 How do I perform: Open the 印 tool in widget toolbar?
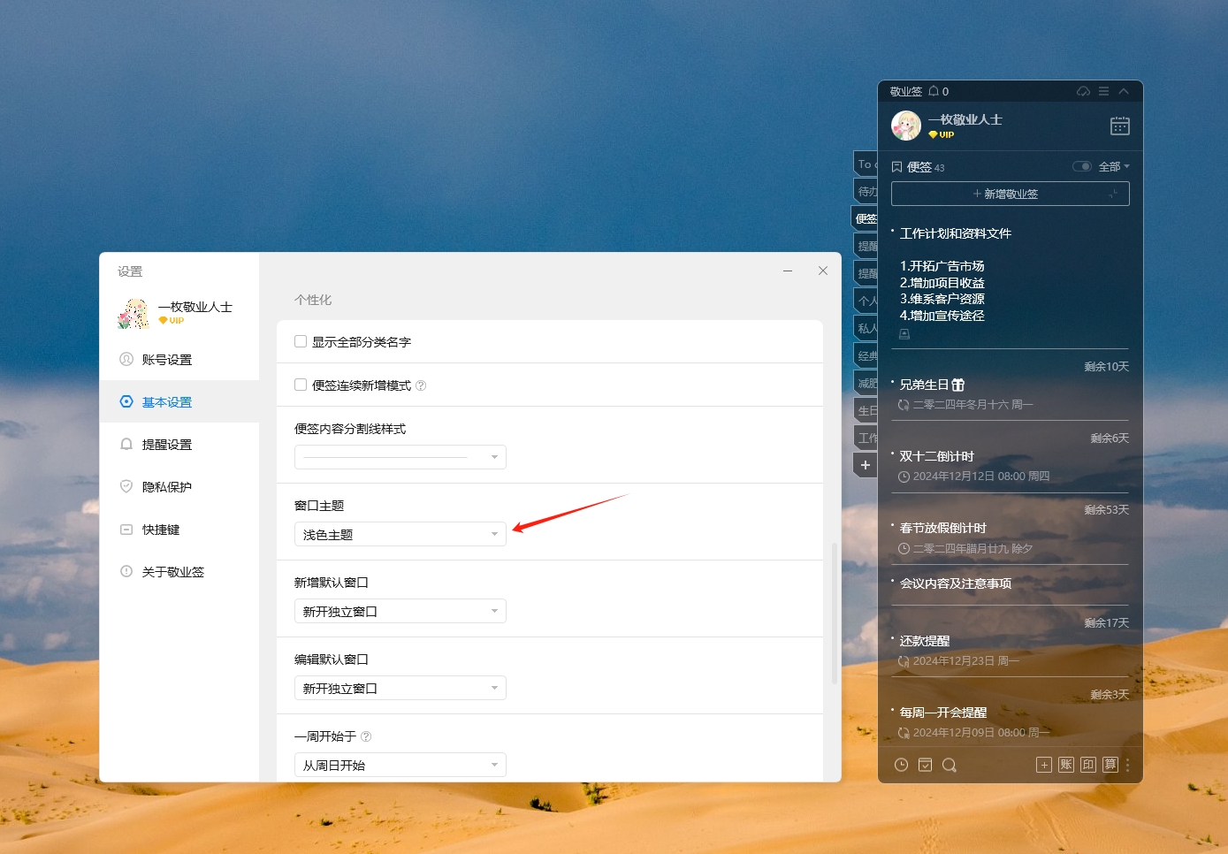click(1088, 765)
